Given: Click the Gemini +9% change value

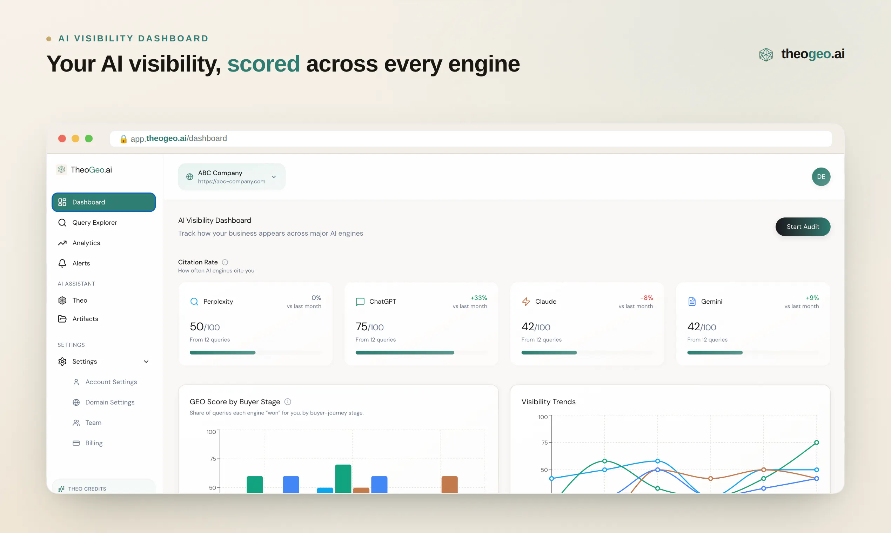Looking at the screenshot, I should tap(812, 298).
